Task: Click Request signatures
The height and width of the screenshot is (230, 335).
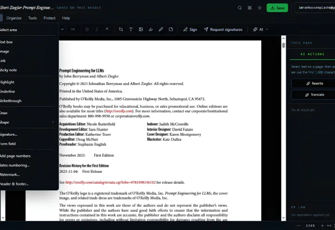Action: point(223,29)
